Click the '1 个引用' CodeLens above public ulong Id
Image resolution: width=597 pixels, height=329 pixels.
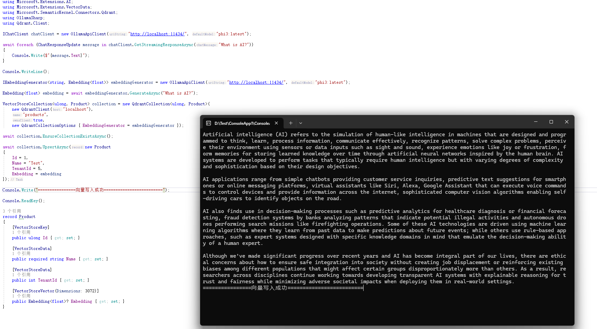pos(21,232)
